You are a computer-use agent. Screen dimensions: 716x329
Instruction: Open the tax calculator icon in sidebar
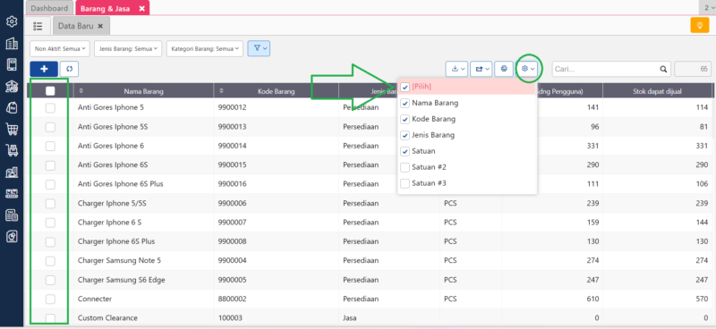pos(12,215)
